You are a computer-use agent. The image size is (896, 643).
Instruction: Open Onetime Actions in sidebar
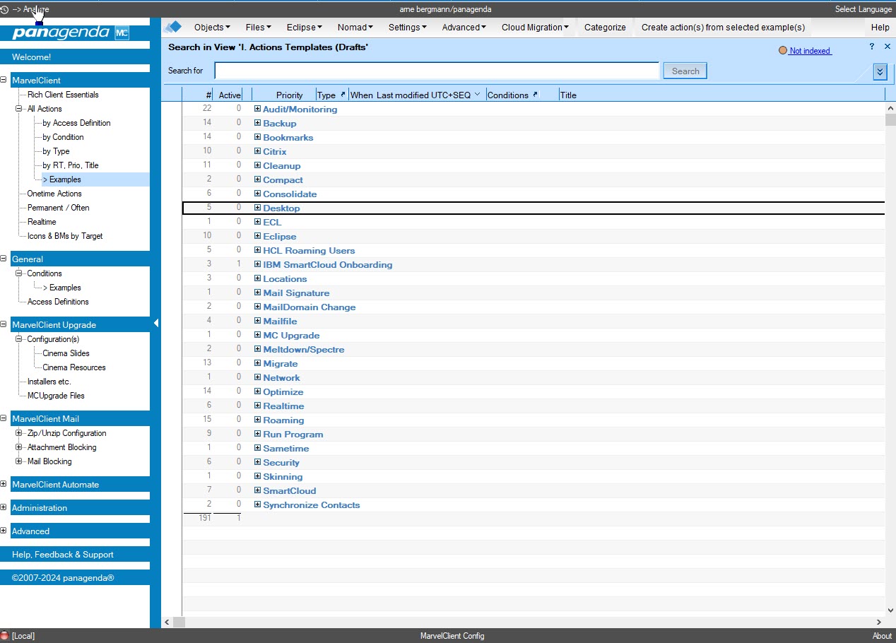click(54, 194)
